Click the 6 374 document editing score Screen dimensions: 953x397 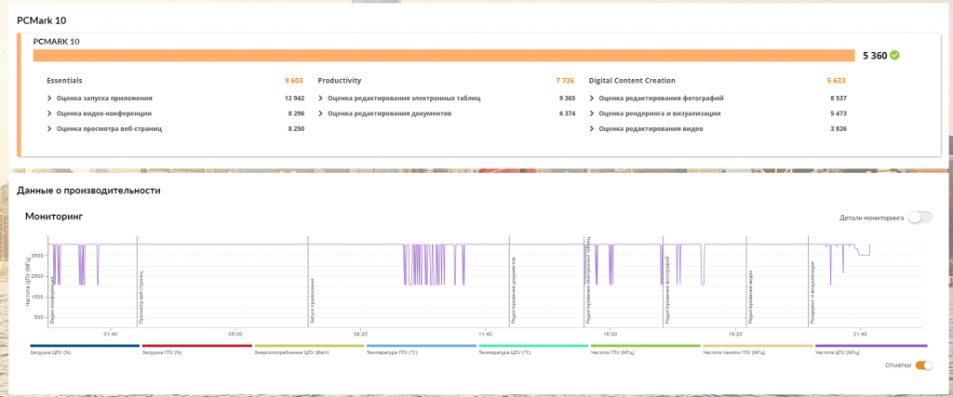(x=567, y=113)
